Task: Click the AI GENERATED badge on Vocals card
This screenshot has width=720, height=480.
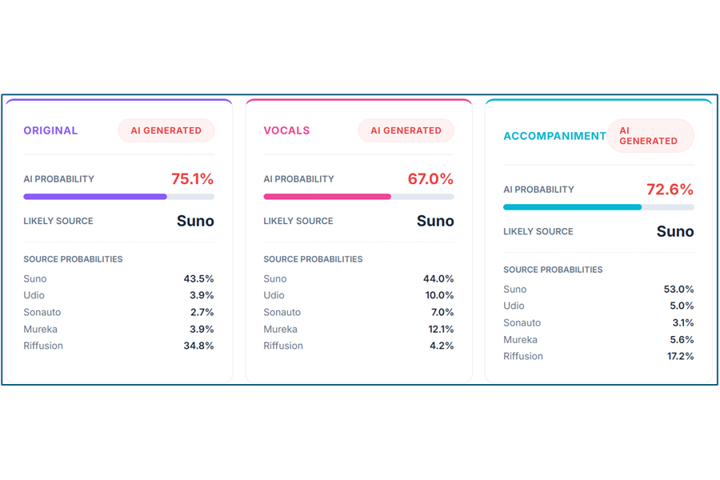Action: click(406, 130)
